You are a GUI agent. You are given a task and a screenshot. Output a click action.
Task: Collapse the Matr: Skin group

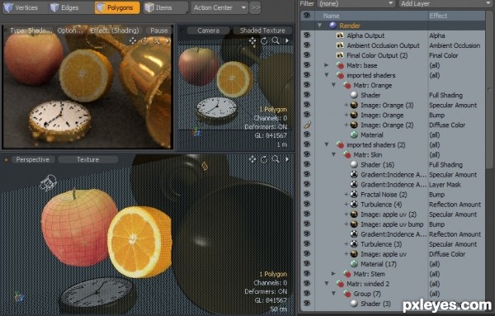[x=333, y=154]
